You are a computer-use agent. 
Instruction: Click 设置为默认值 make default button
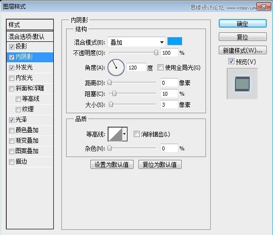[x=112, y=165]
